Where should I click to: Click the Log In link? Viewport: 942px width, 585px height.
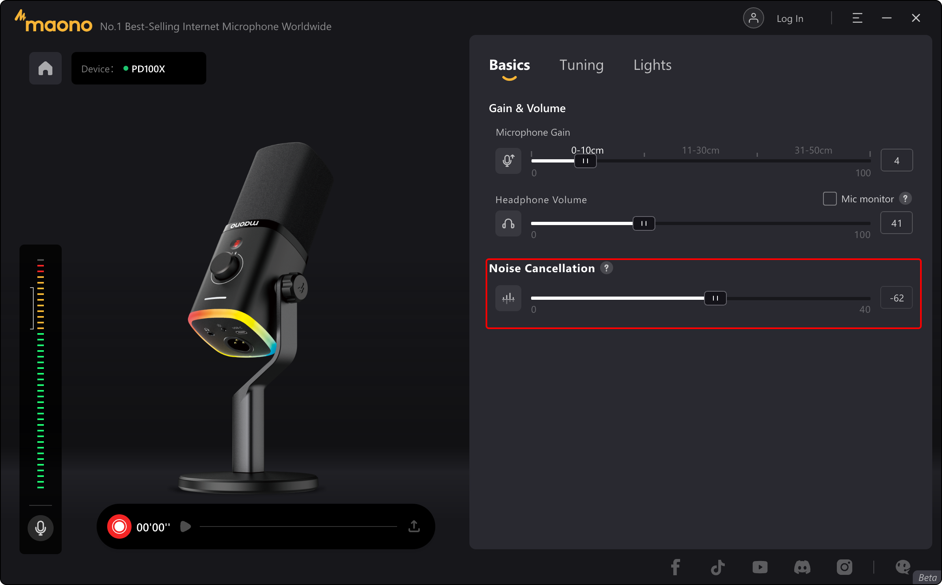point(790,19)
